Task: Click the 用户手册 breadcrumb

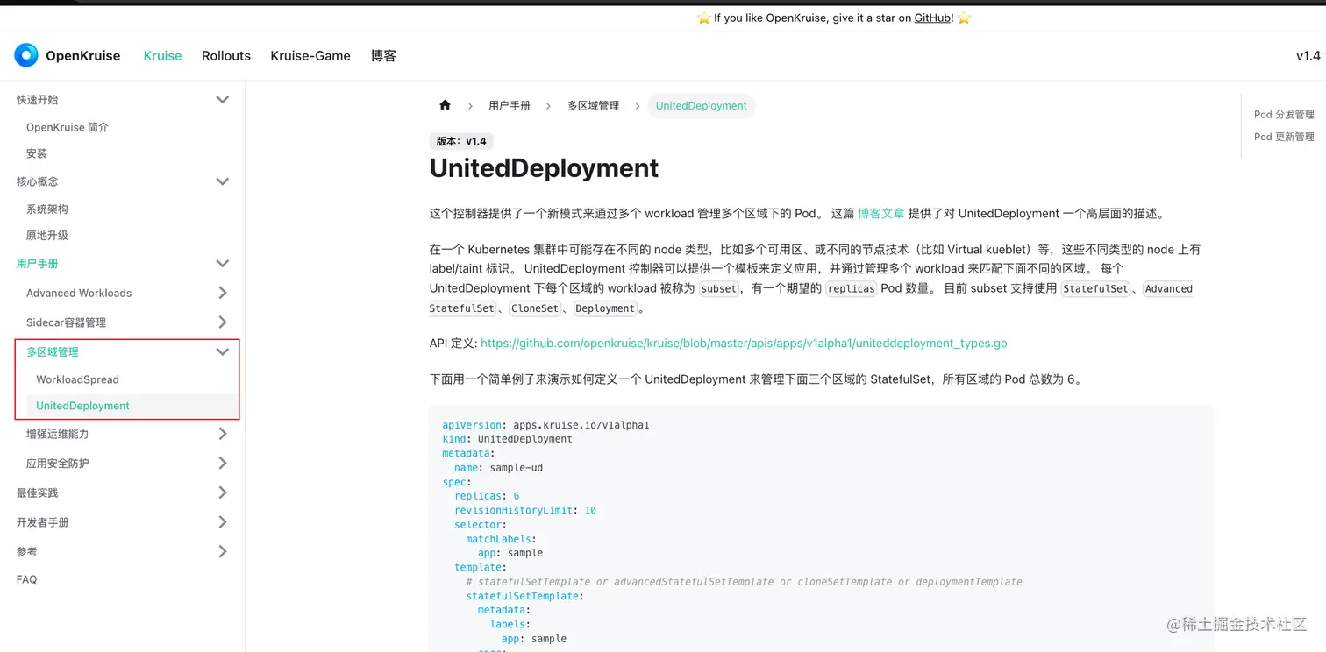Action: (x=510, y=105)
